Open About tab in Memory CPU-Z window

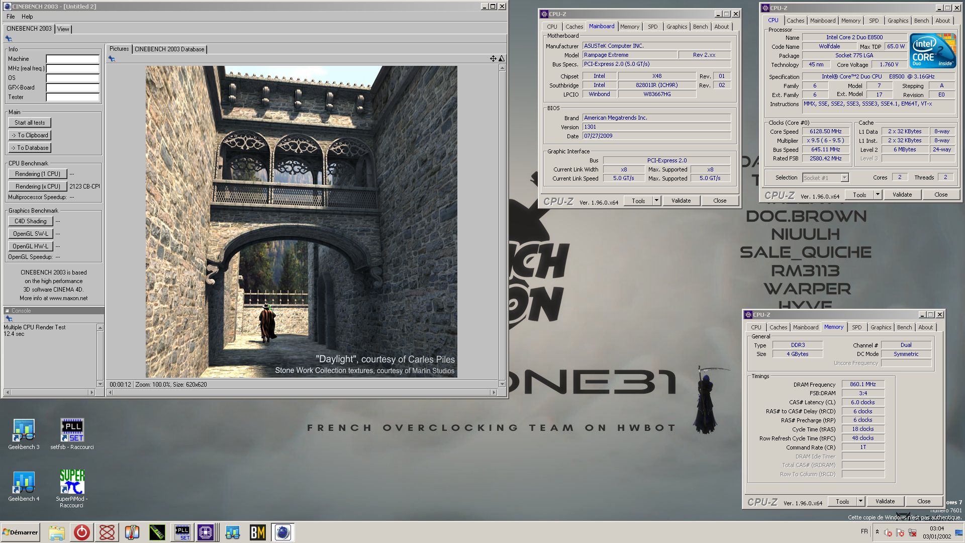(x=925, y=327)
